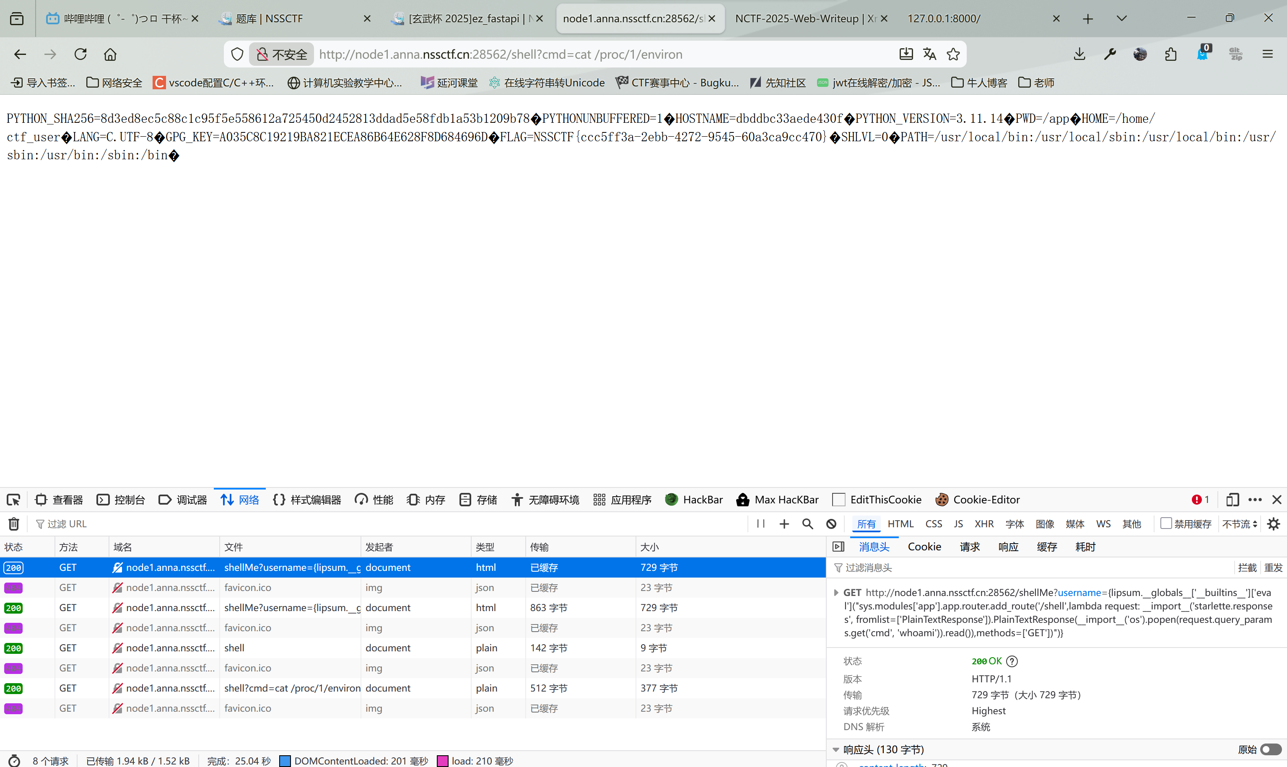Collapse the 响应头 section
Image resolution: width=1287 pixels, height=767 pixels.
click(836, 749)
